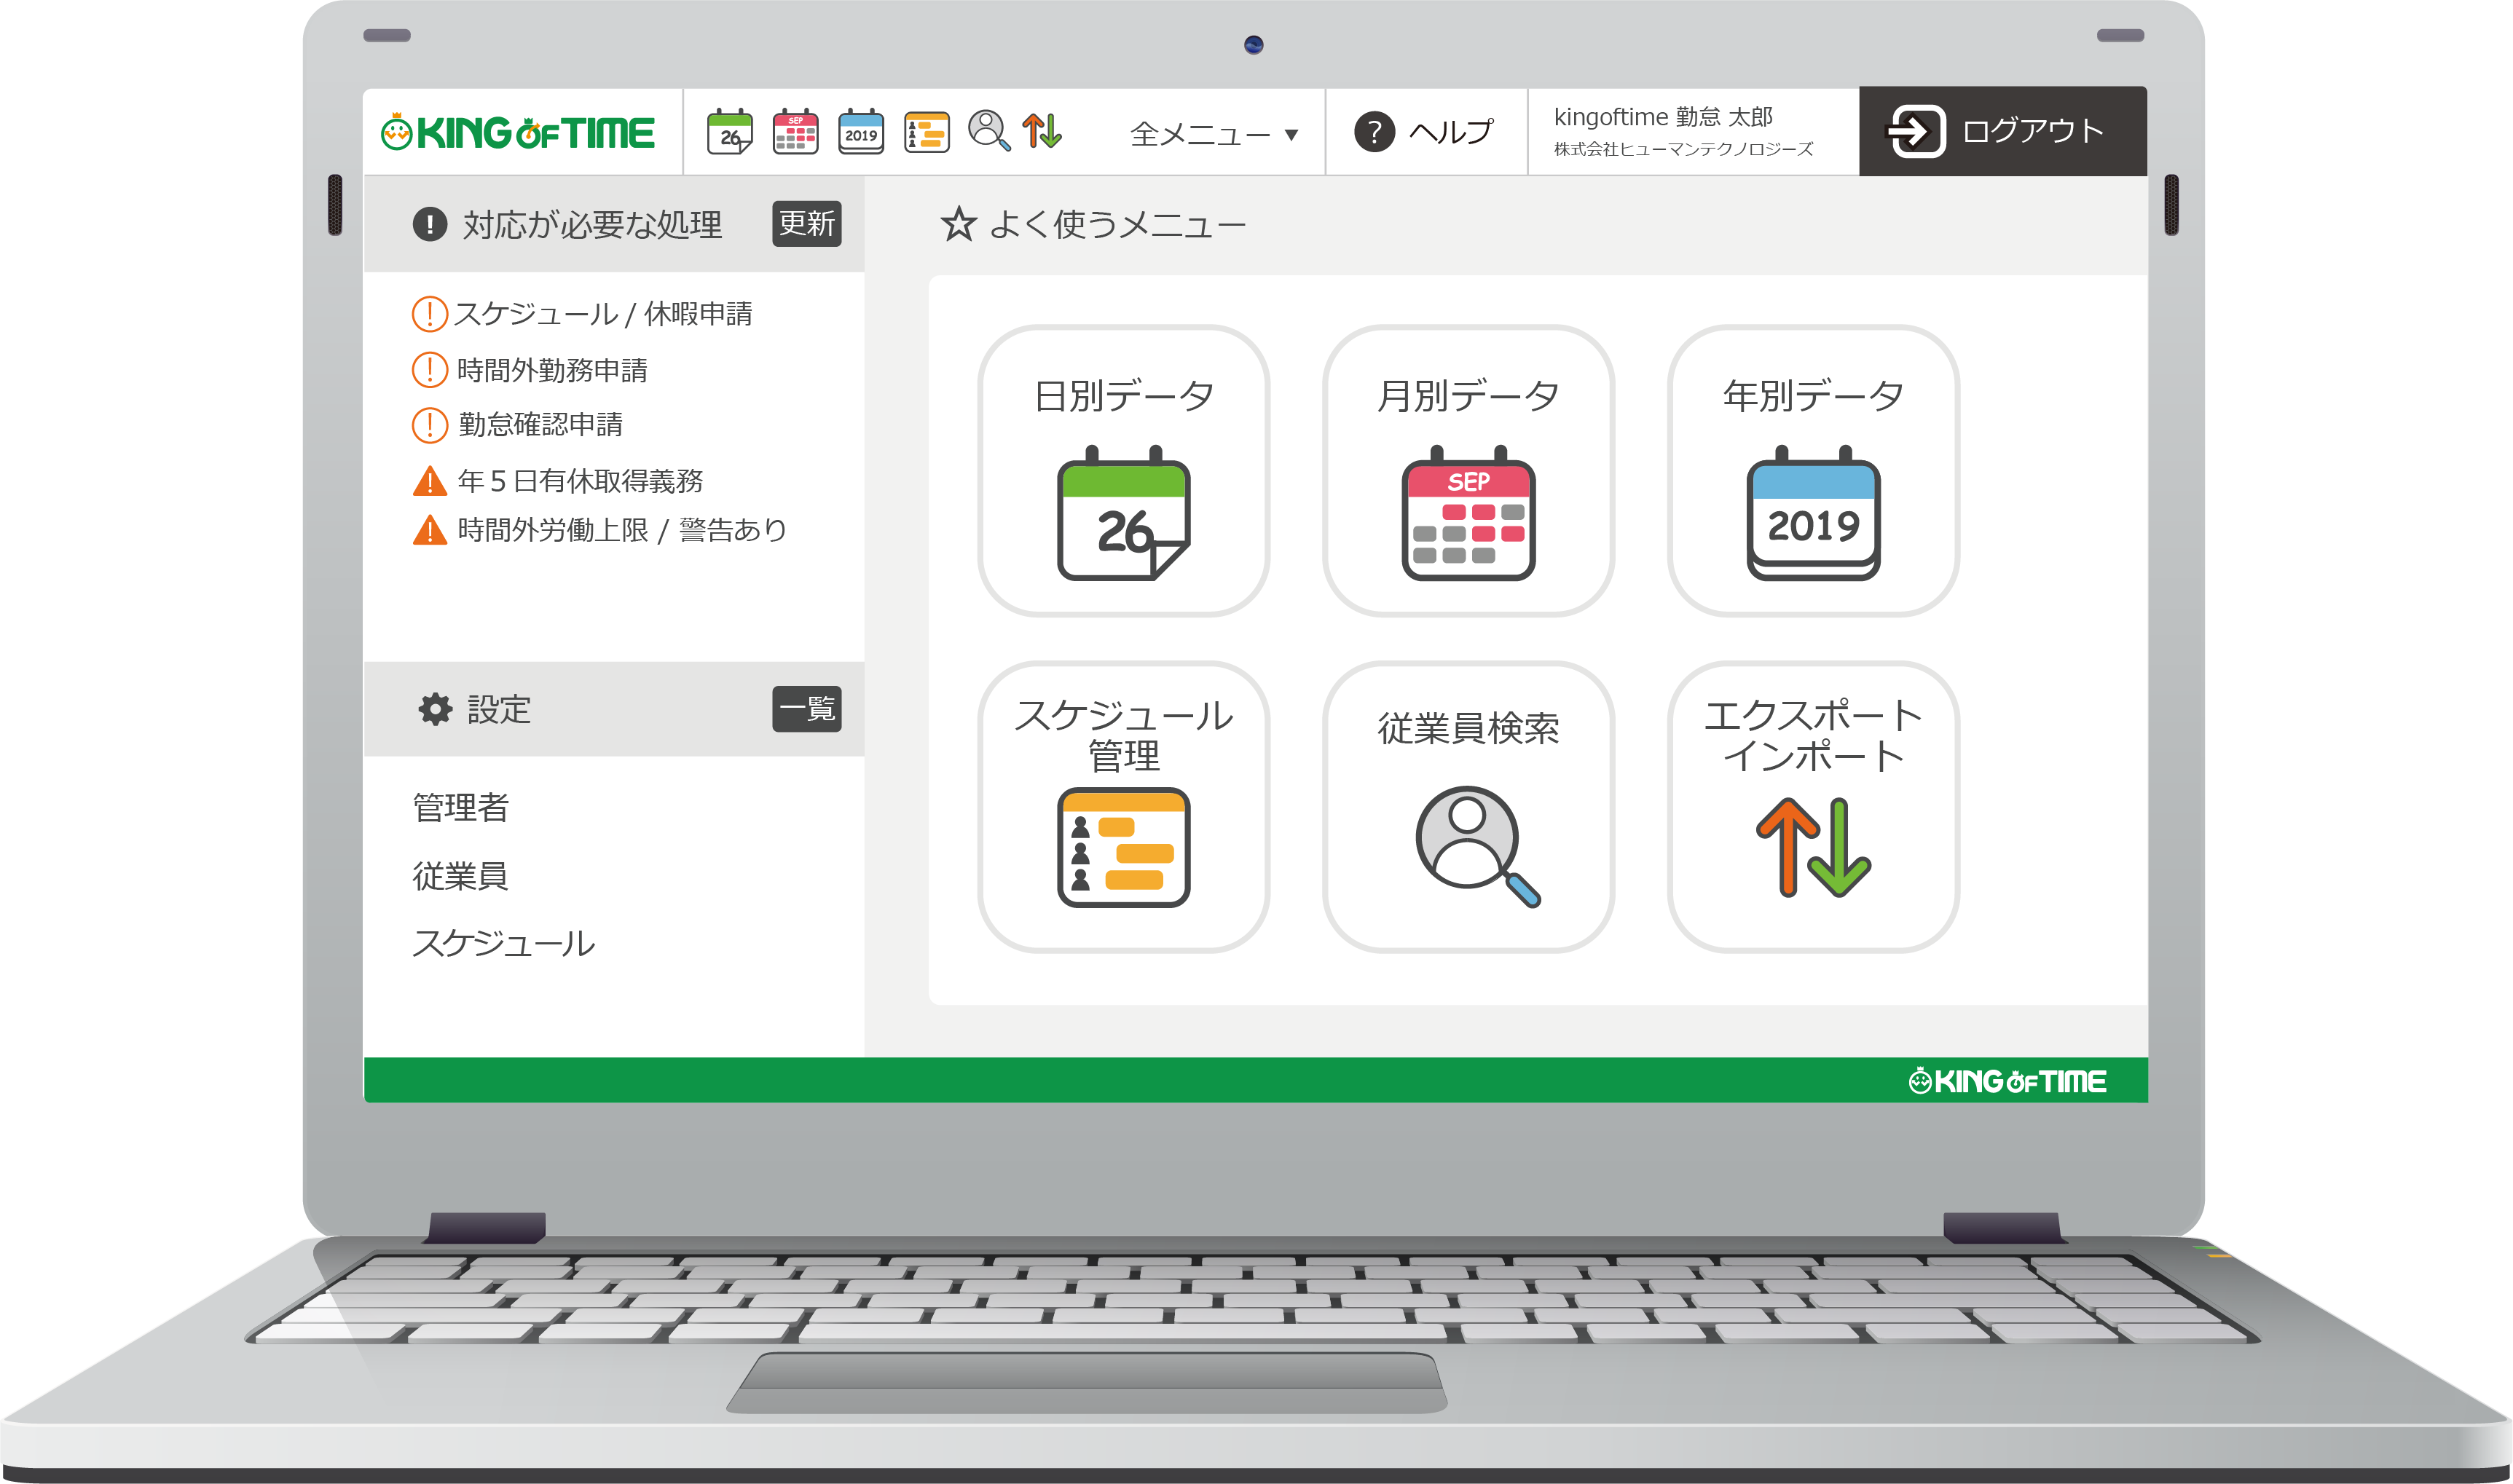Open 時間外労働上限 / 警告あり warning item
Viewport: 2513px width, 1484px height.
click(622, 530)
